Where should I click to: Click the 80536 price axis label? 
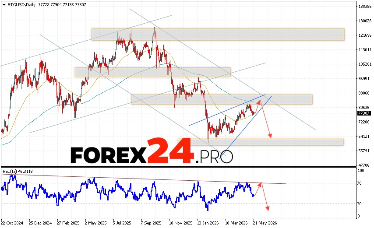pyautogui.click(x=364, y=108)
